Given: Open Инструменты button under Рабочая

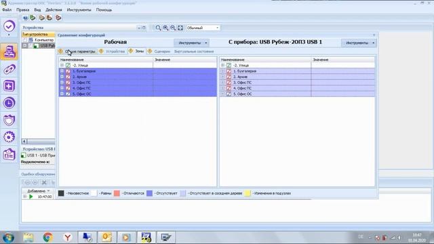Looking at the screenshot, I should (191, 43).
